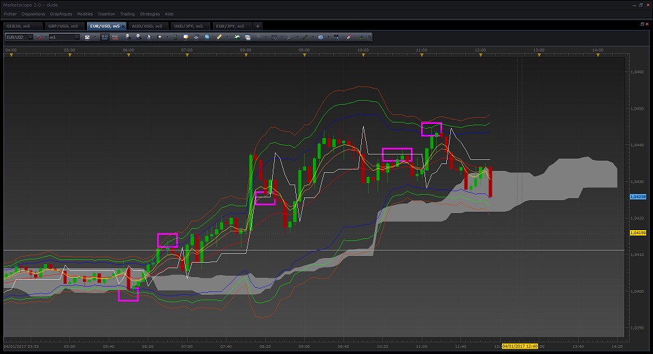Viewport: 653px width, 354px height.
Task: Expand the chart type dropdown arrow
Action: (95, 37)
